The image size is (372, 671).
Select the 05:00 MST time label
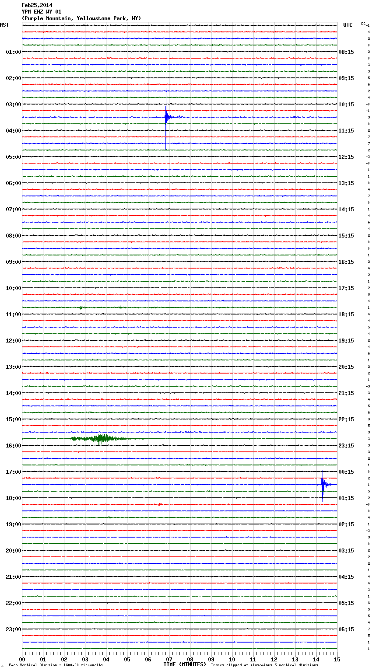point(14,157)
